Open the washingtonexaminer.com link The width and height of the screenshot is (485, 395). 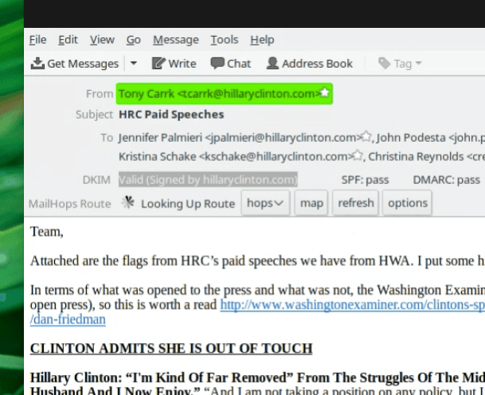click(x=353, y=305)
